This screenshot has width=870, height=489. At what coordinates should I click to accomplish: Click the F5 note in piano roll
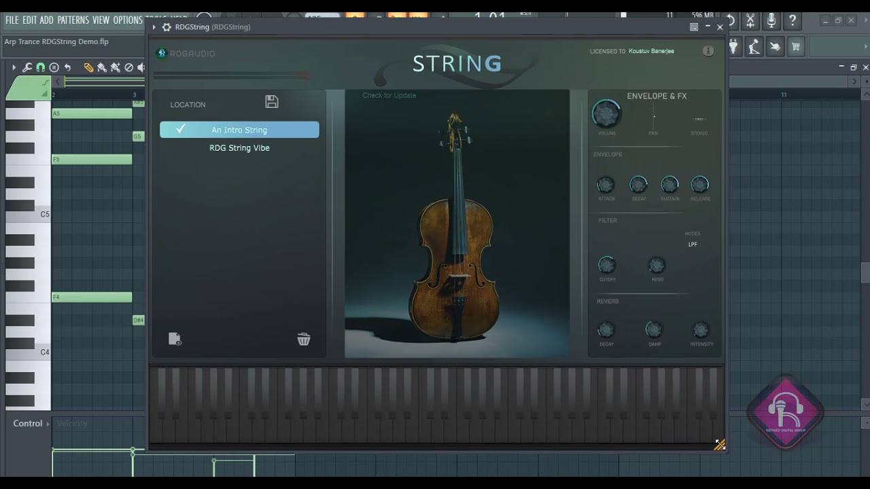tap(92, 160)
